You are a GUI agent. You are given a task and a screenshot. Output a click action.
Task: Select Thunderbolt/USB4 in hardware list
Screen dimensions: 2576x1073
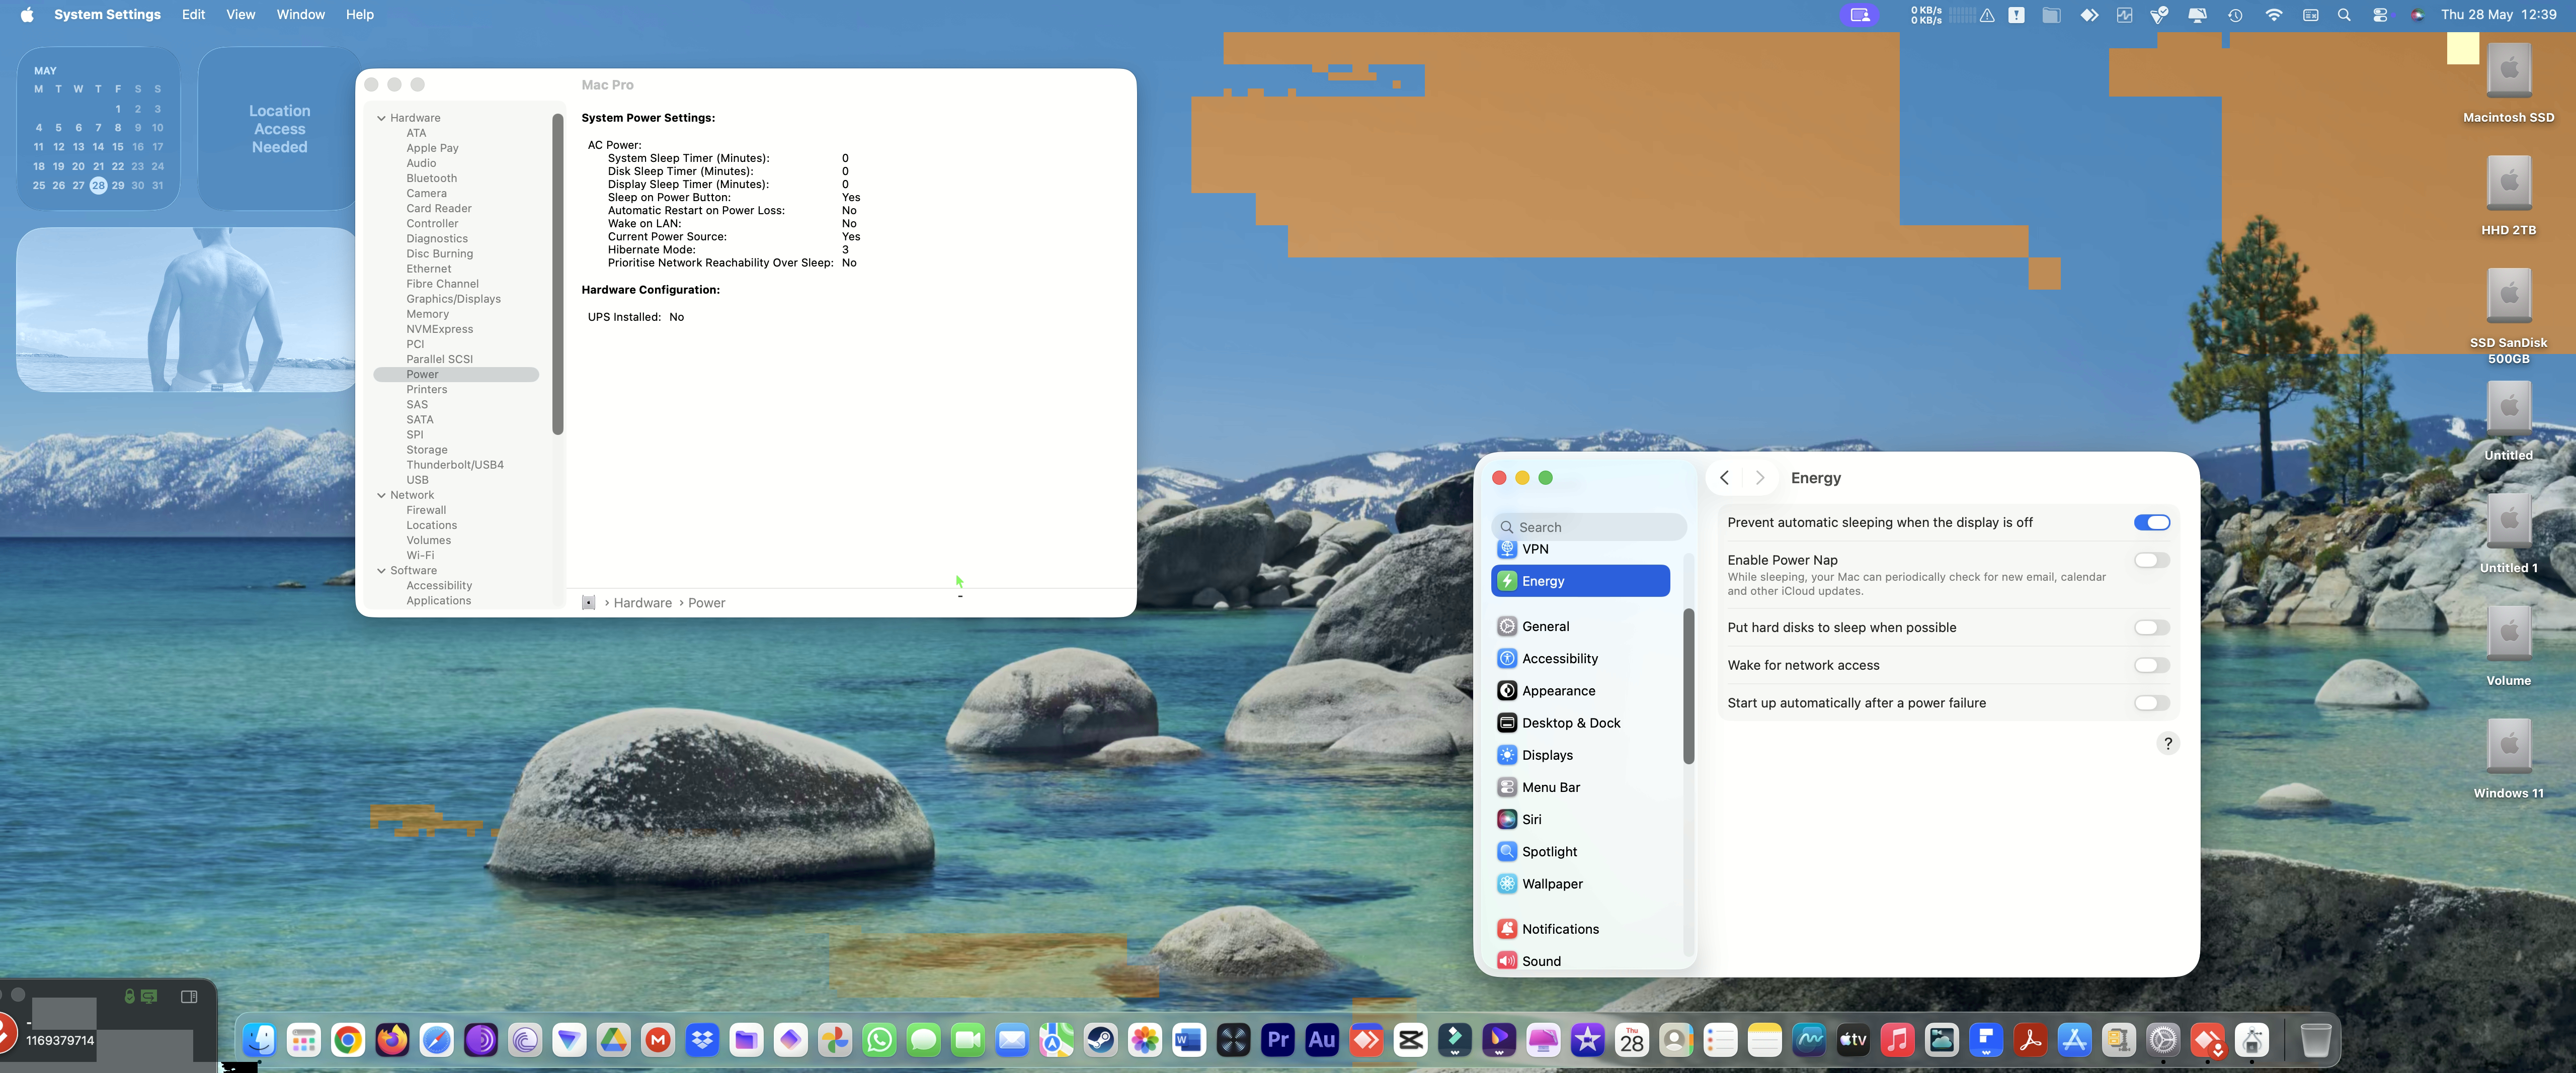[455, 465]
